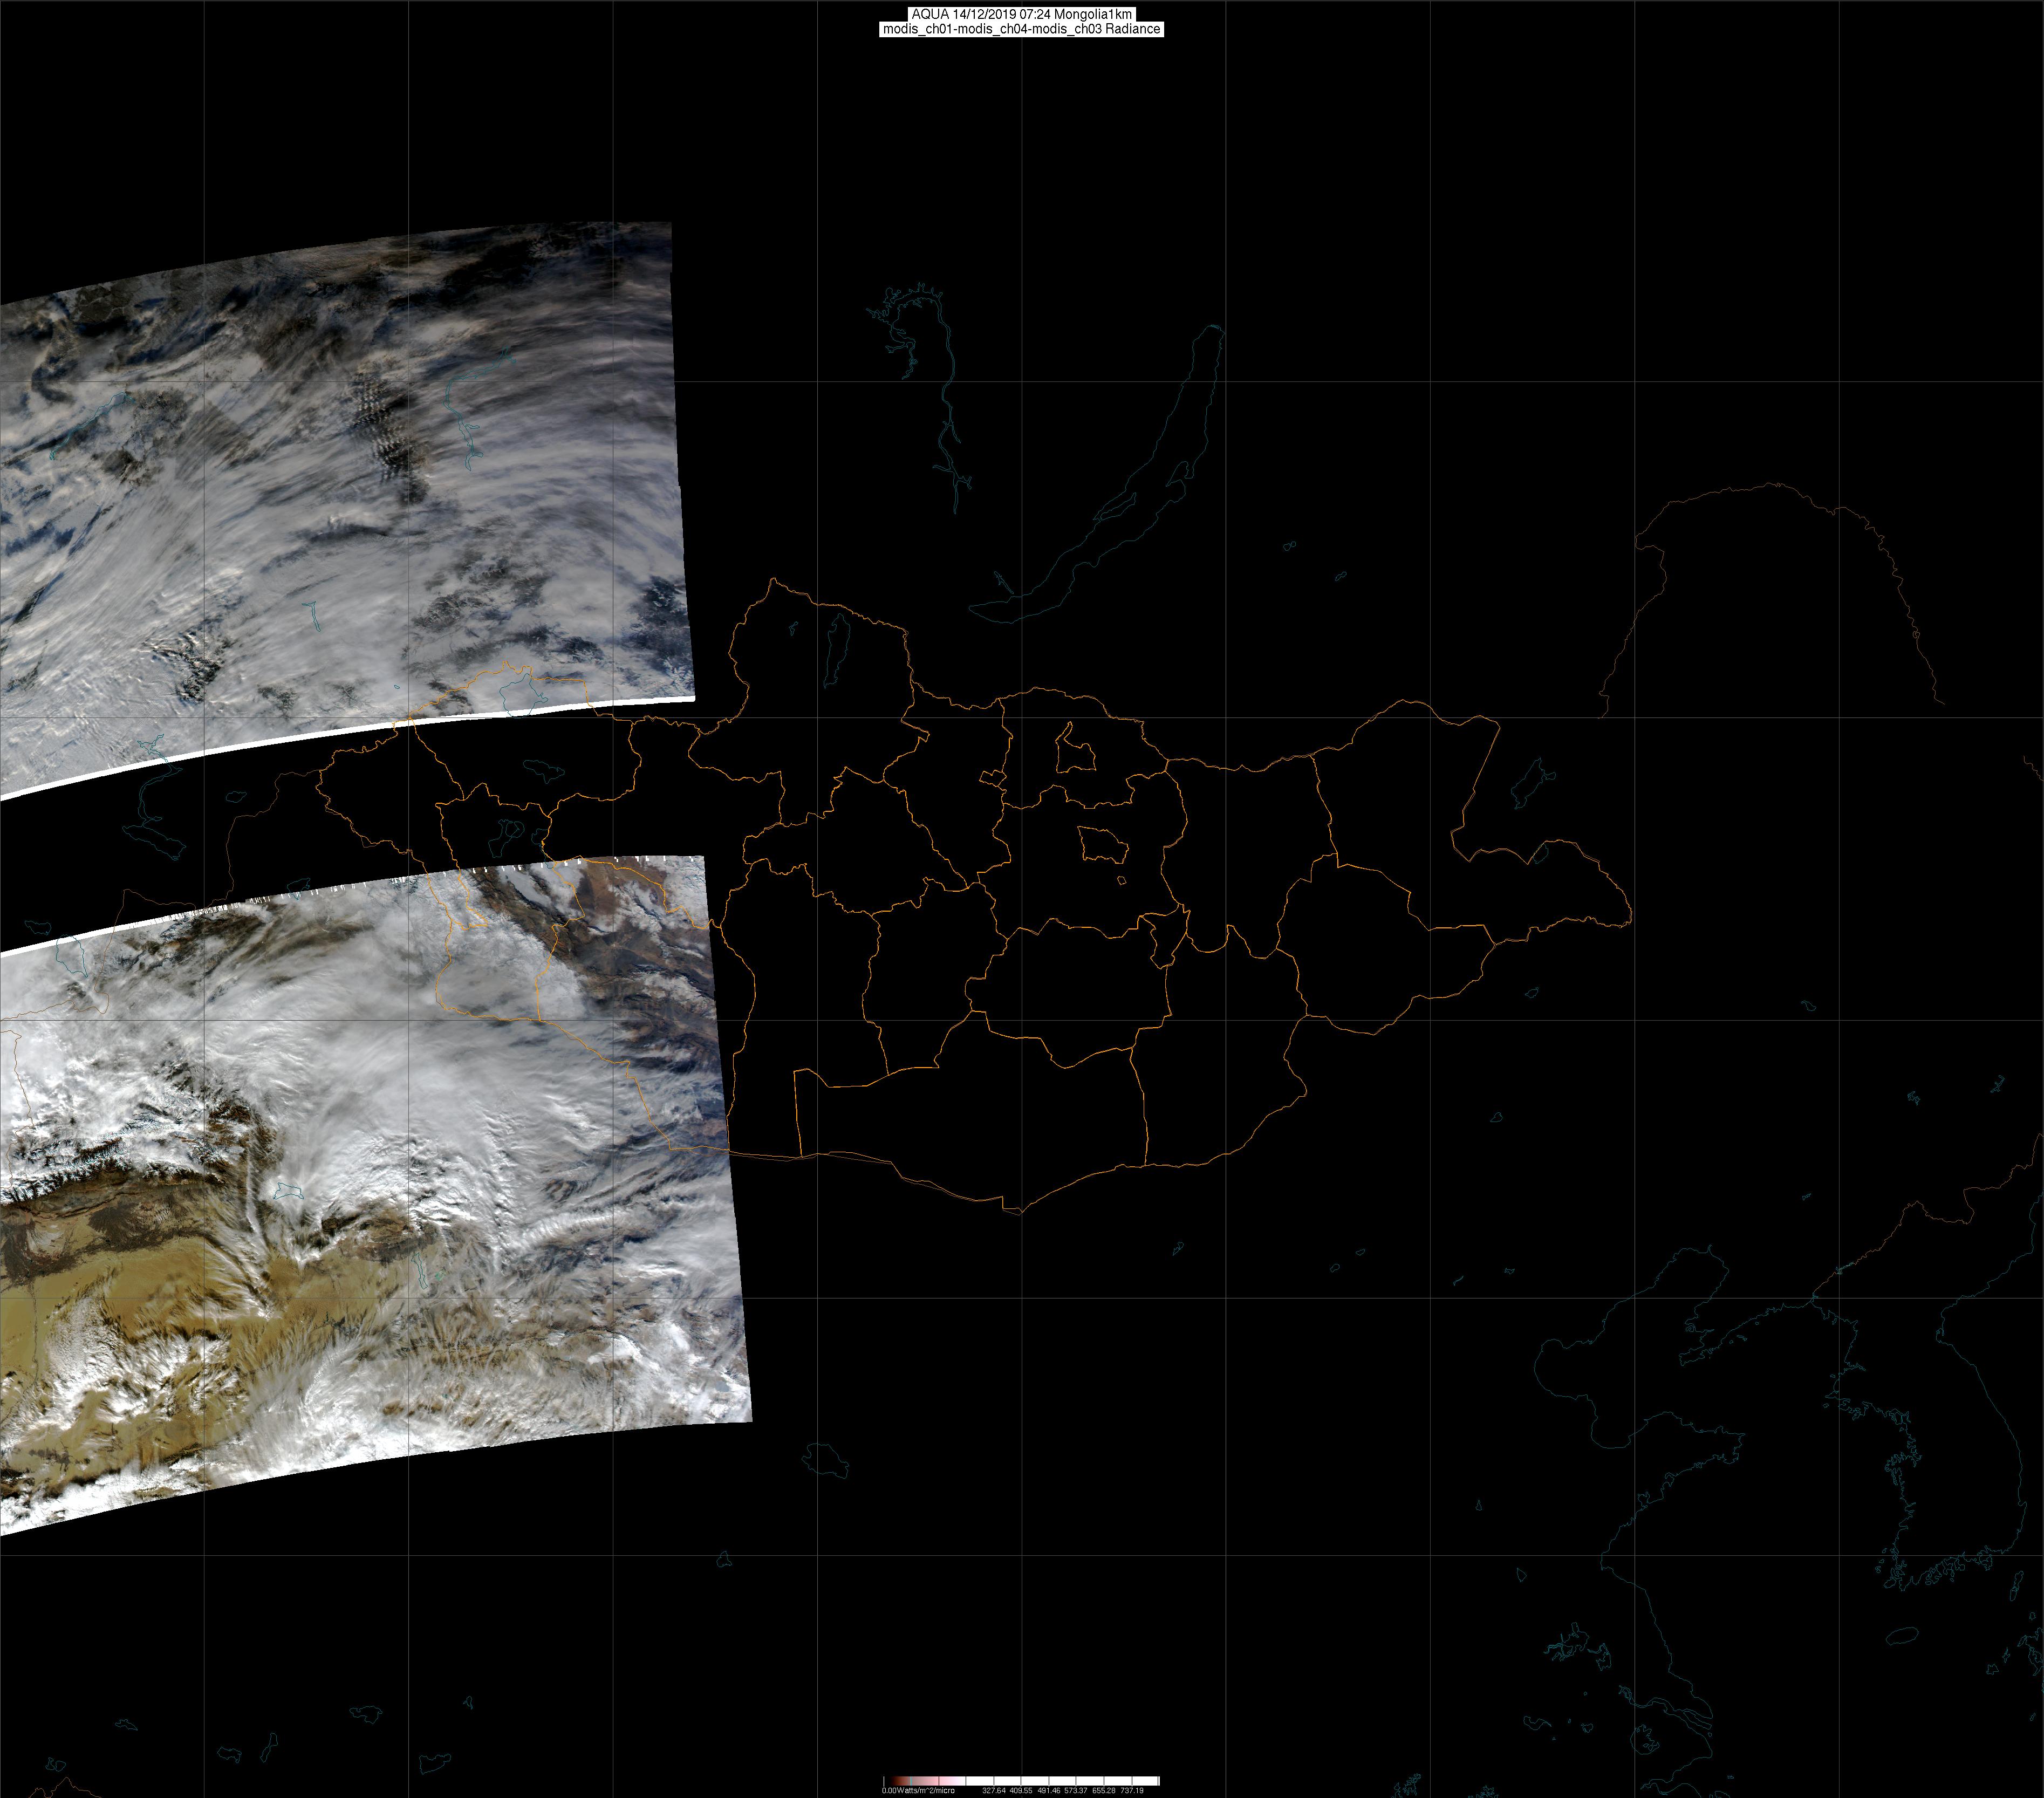Click the 0.00Watts/m^2/micro units label
The image size is (2044, 1798).
pos(918,1790)
